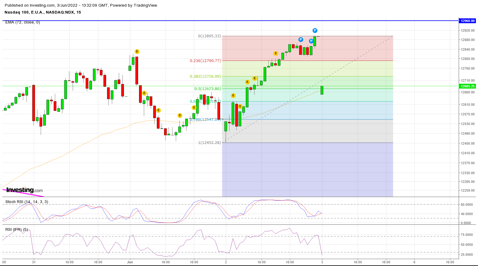This screenshot has width=478, height=266.
Task: Select the 12295.00 price axis label
Action: click(468, 182)
